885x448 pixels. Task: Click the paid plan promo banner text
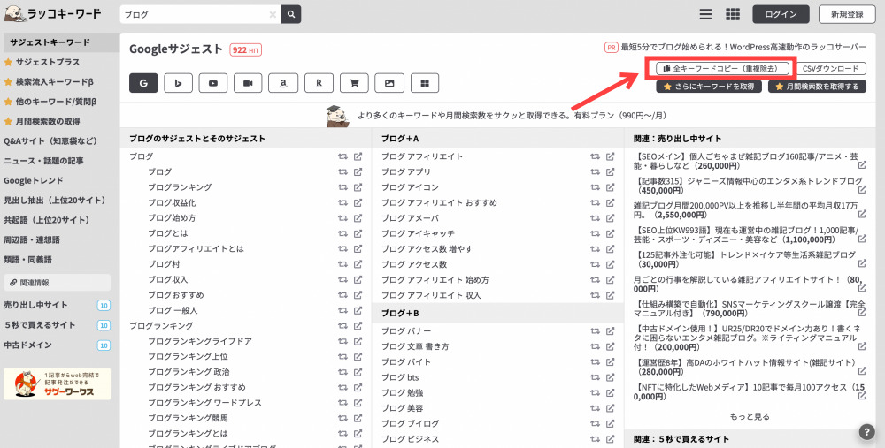(x=512, y=116)
